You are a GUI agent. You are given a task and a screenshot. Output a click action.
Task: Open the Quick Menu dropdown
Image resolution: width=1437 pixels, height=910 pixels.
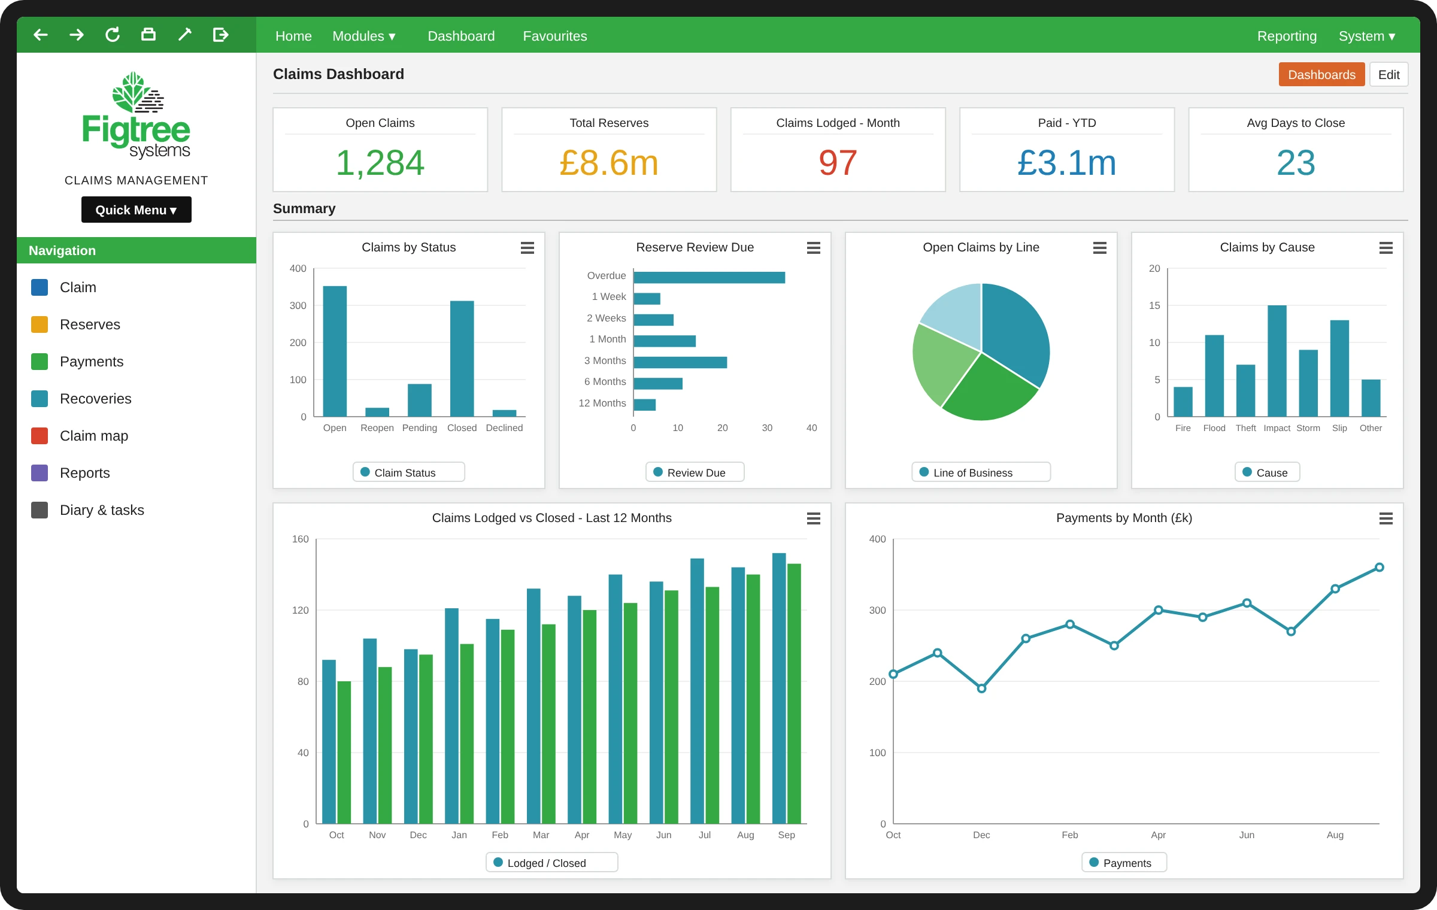pos(137,210)
